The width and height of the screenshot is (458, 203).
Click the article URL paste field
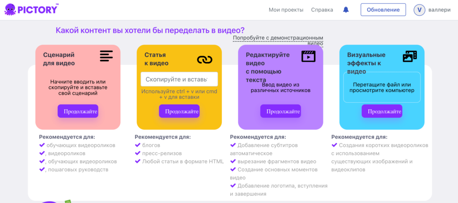(x=179, y=79)
